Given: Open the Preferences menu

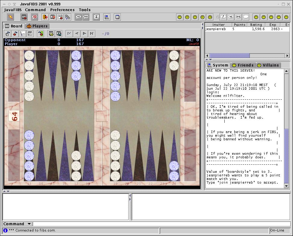Looking at the screenshot, I should coord(62,10).
